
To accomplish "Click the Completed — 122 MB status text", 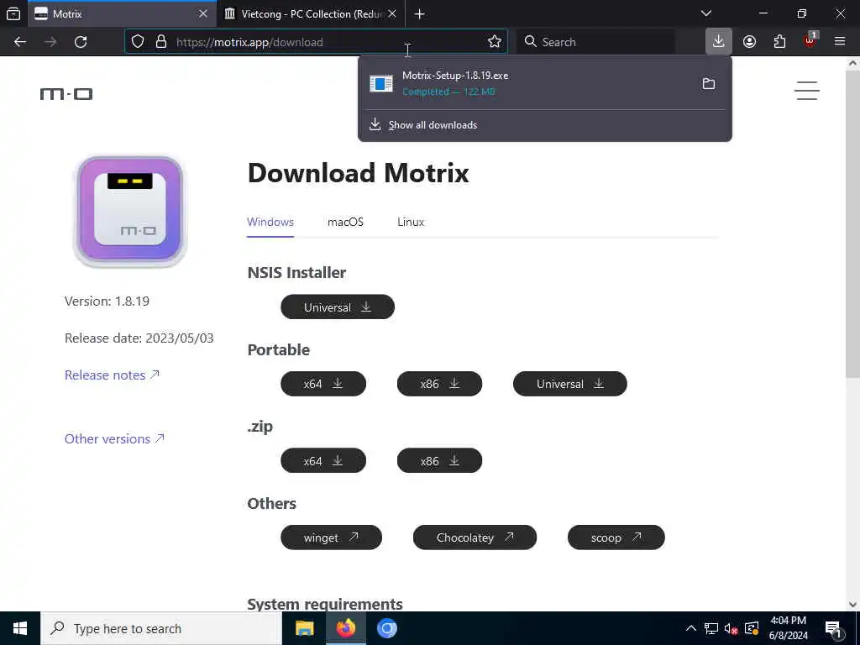I will click(x=448, y=92).
